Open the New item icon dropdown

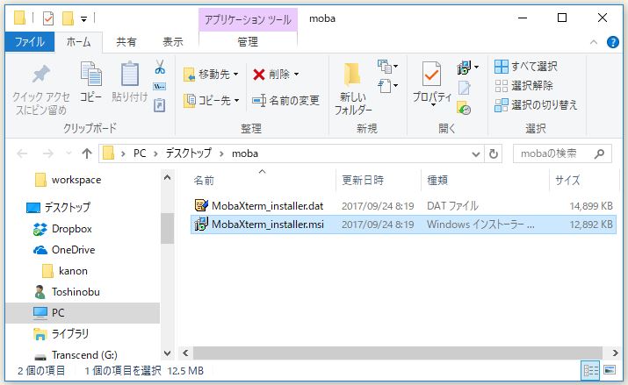pos(387,67)
